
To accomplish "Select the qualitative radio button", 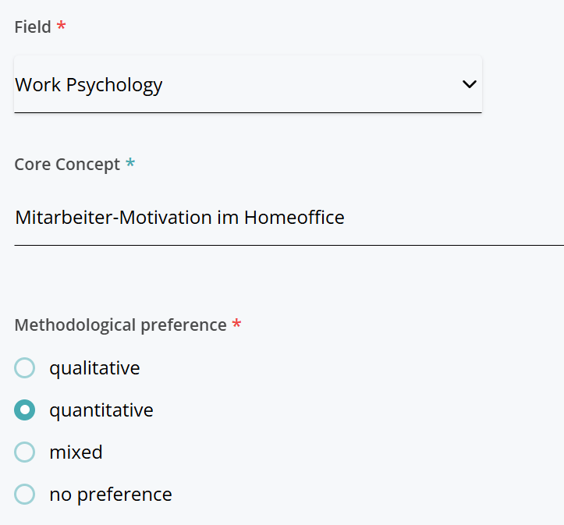I will point(25,367).
